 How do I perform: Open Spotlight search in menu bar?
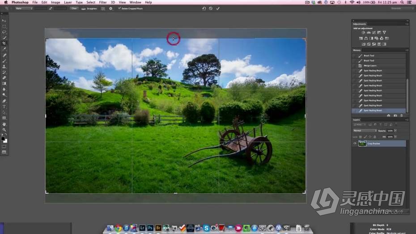[402, 2]
